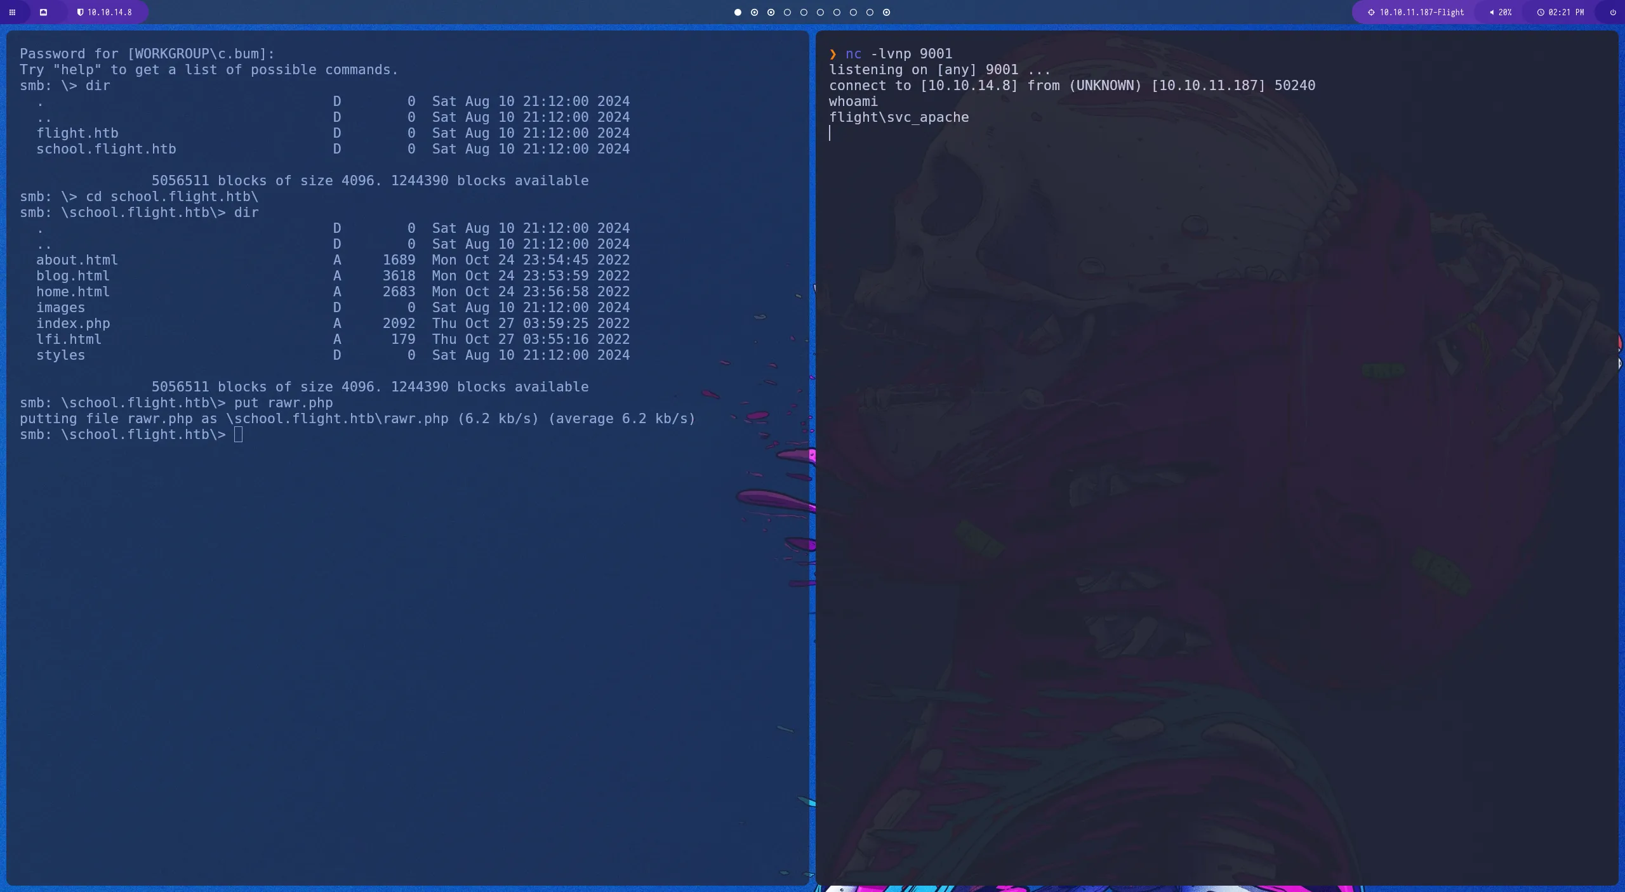This screenshot has height=892, width=1625.
Task: Switch to the third workspace dot
Action: [x=771, y=12]
